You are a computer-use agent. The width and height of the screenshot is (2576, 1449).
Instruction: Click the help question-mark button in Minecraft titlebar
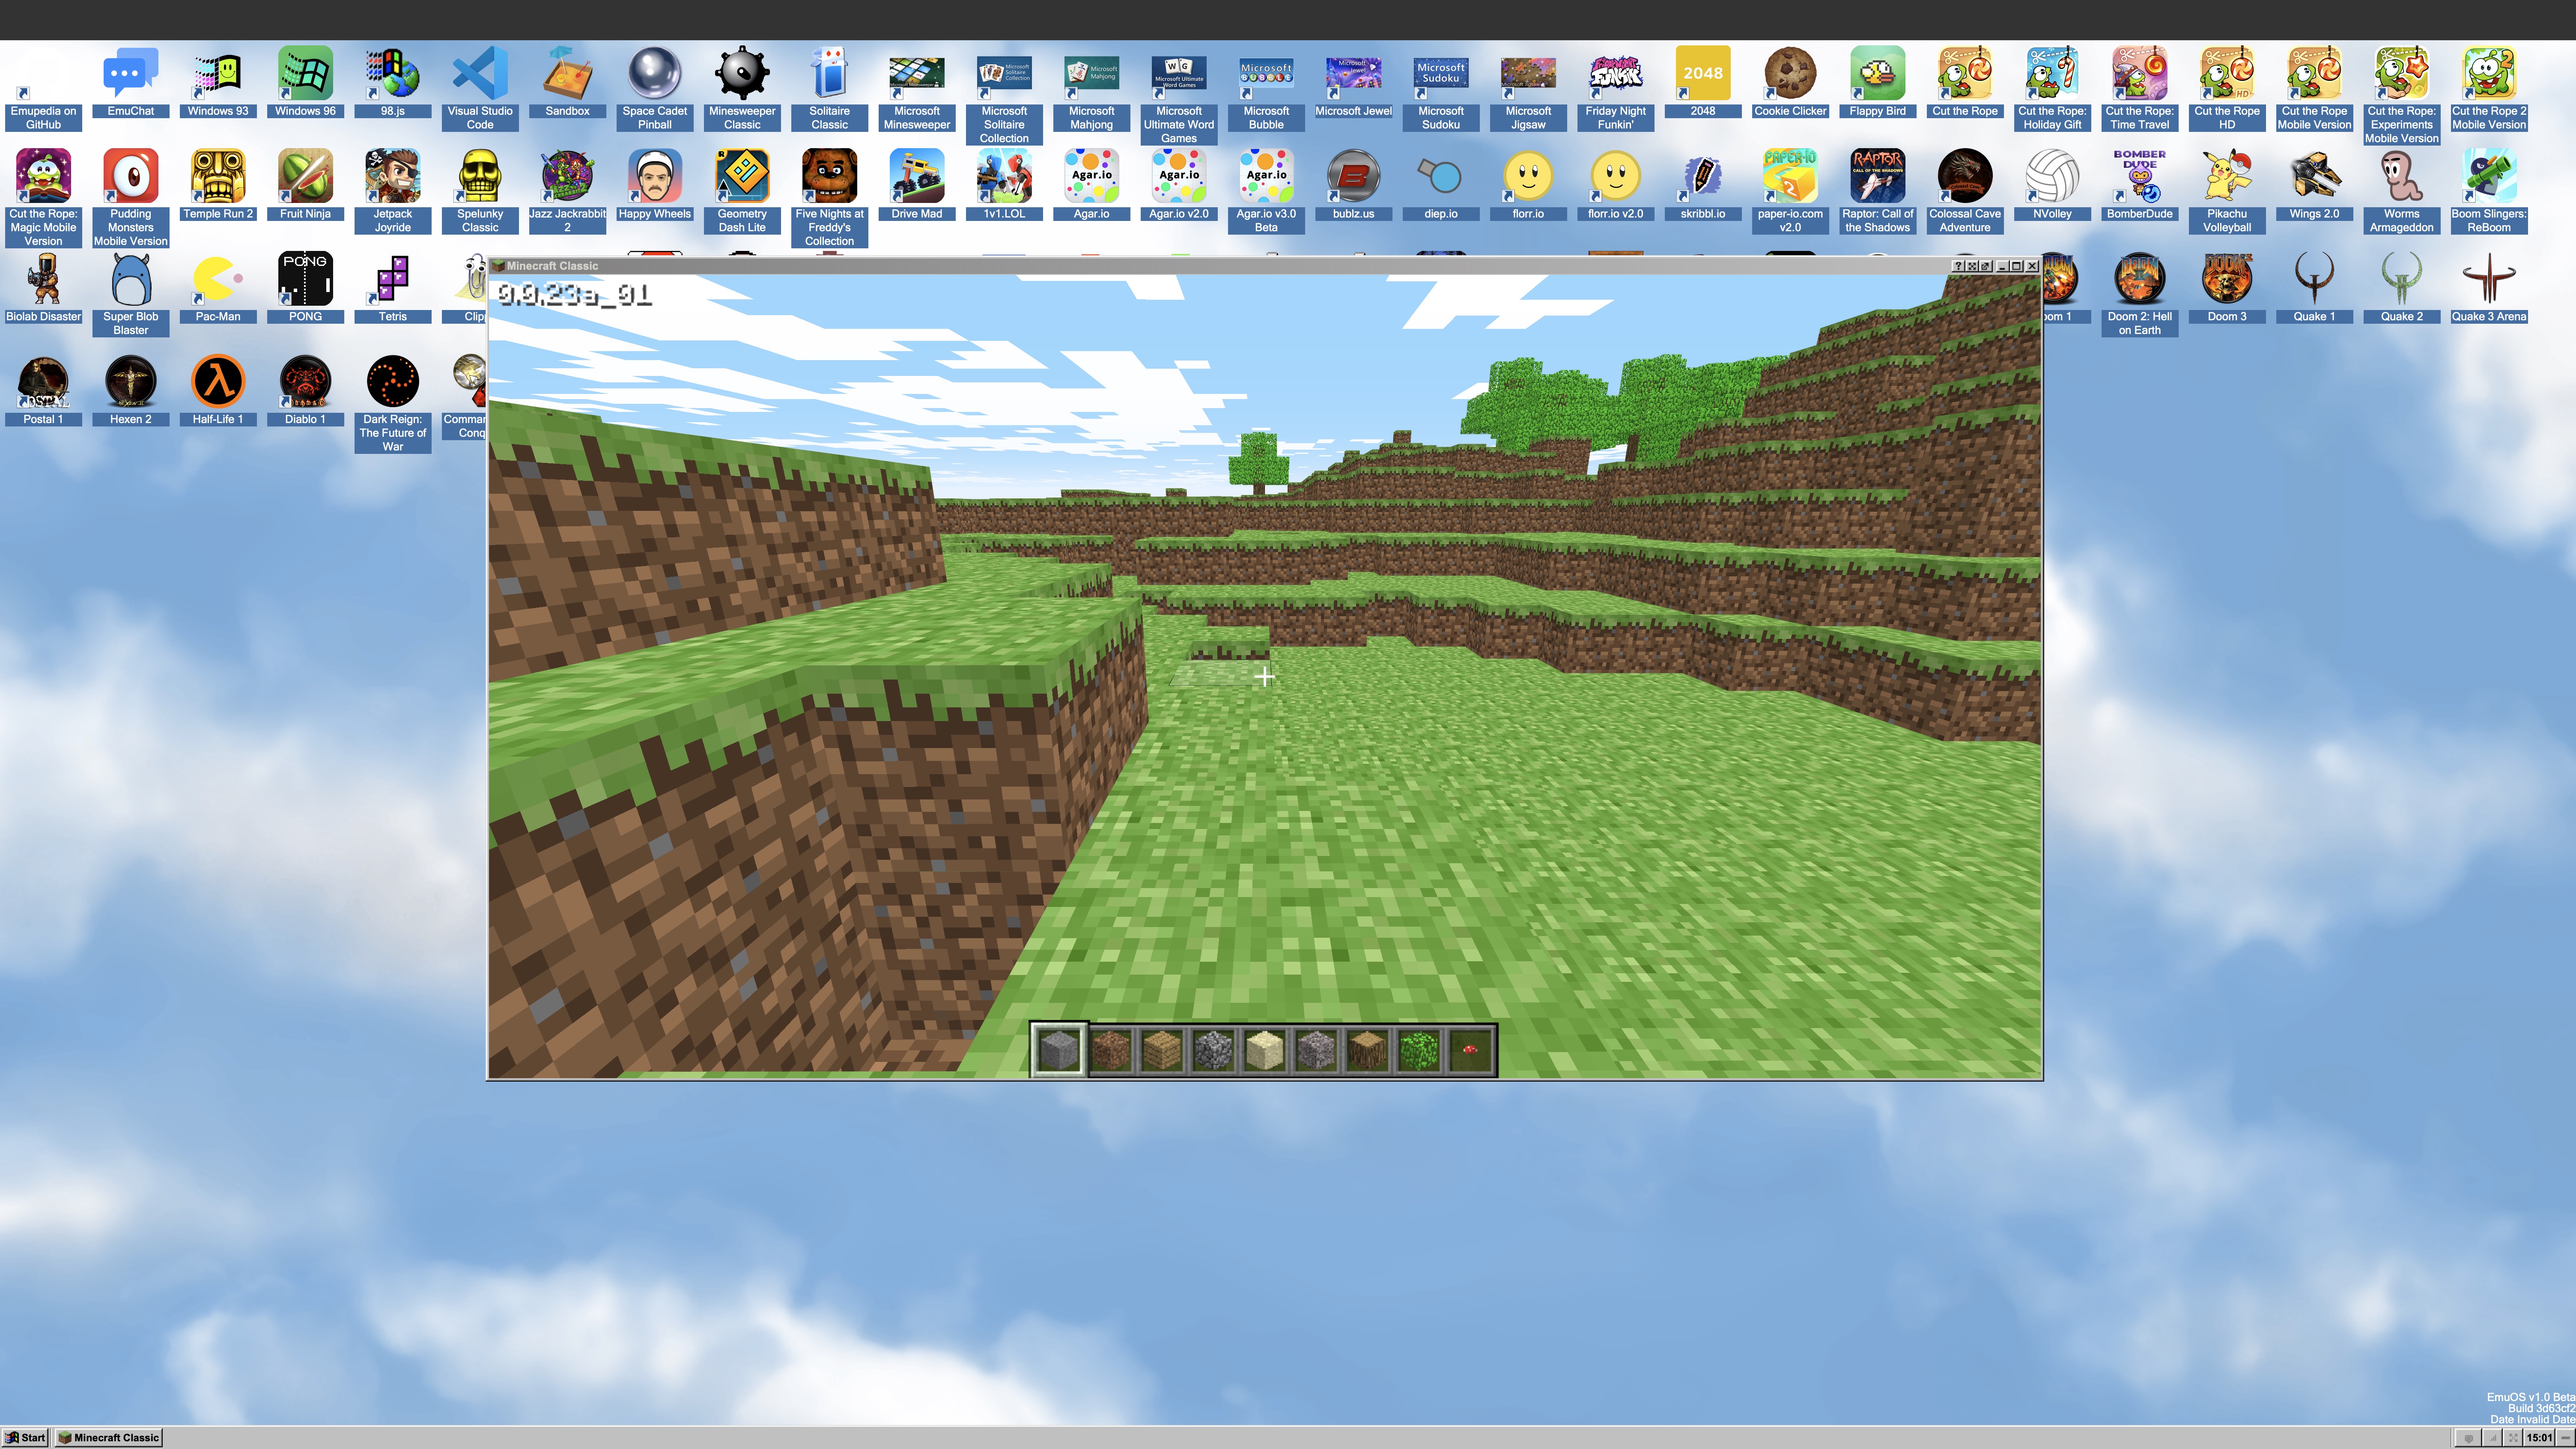[1958, 266]
